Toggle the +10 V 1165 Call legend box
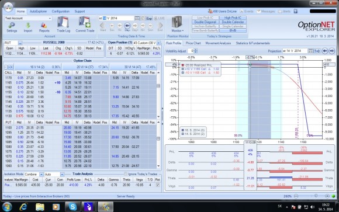The height and width of the screenshot is (212, 339). (x=183, y=69)
